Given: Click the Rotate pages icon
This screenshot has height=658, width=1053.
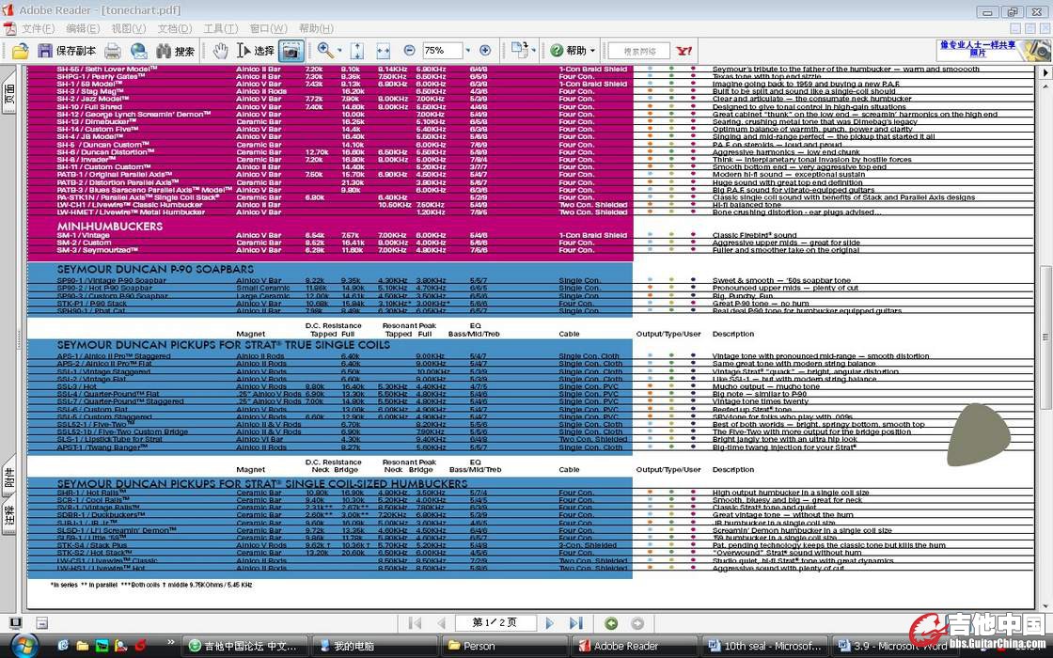Looking at the screenshot, I should tap(519, 51).
